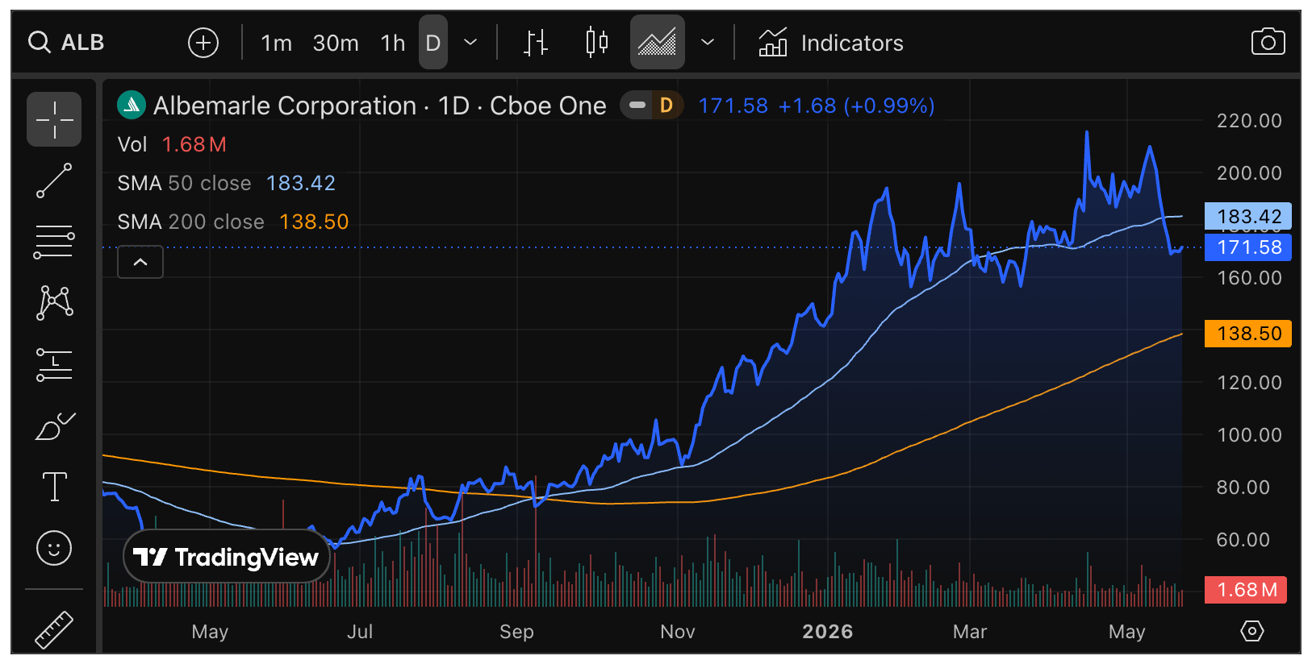Viewport: 1312px width, 664px height.
Task: Switch to bars chart style
Action: coord(535,42)
